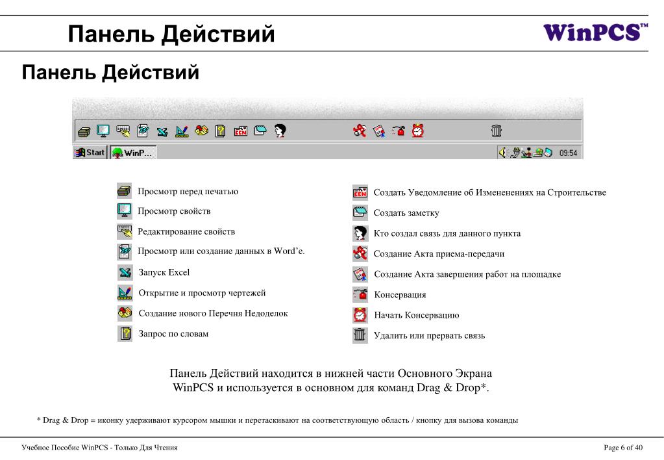
Task: Click the power plug icon in the system tray
Action: pyautogui.click(x=515, y=153)
